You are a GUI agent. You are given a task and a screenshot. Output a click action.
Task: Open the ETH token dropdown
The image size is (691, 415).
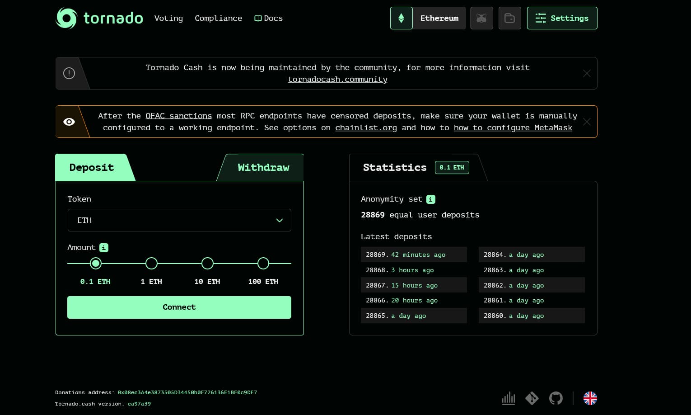point(179,220)
